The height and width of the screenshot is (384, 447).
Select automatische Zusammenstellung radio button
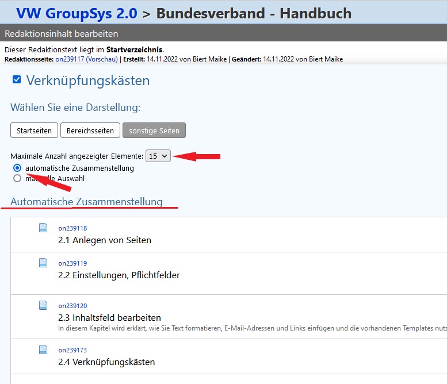pos(17,168)
